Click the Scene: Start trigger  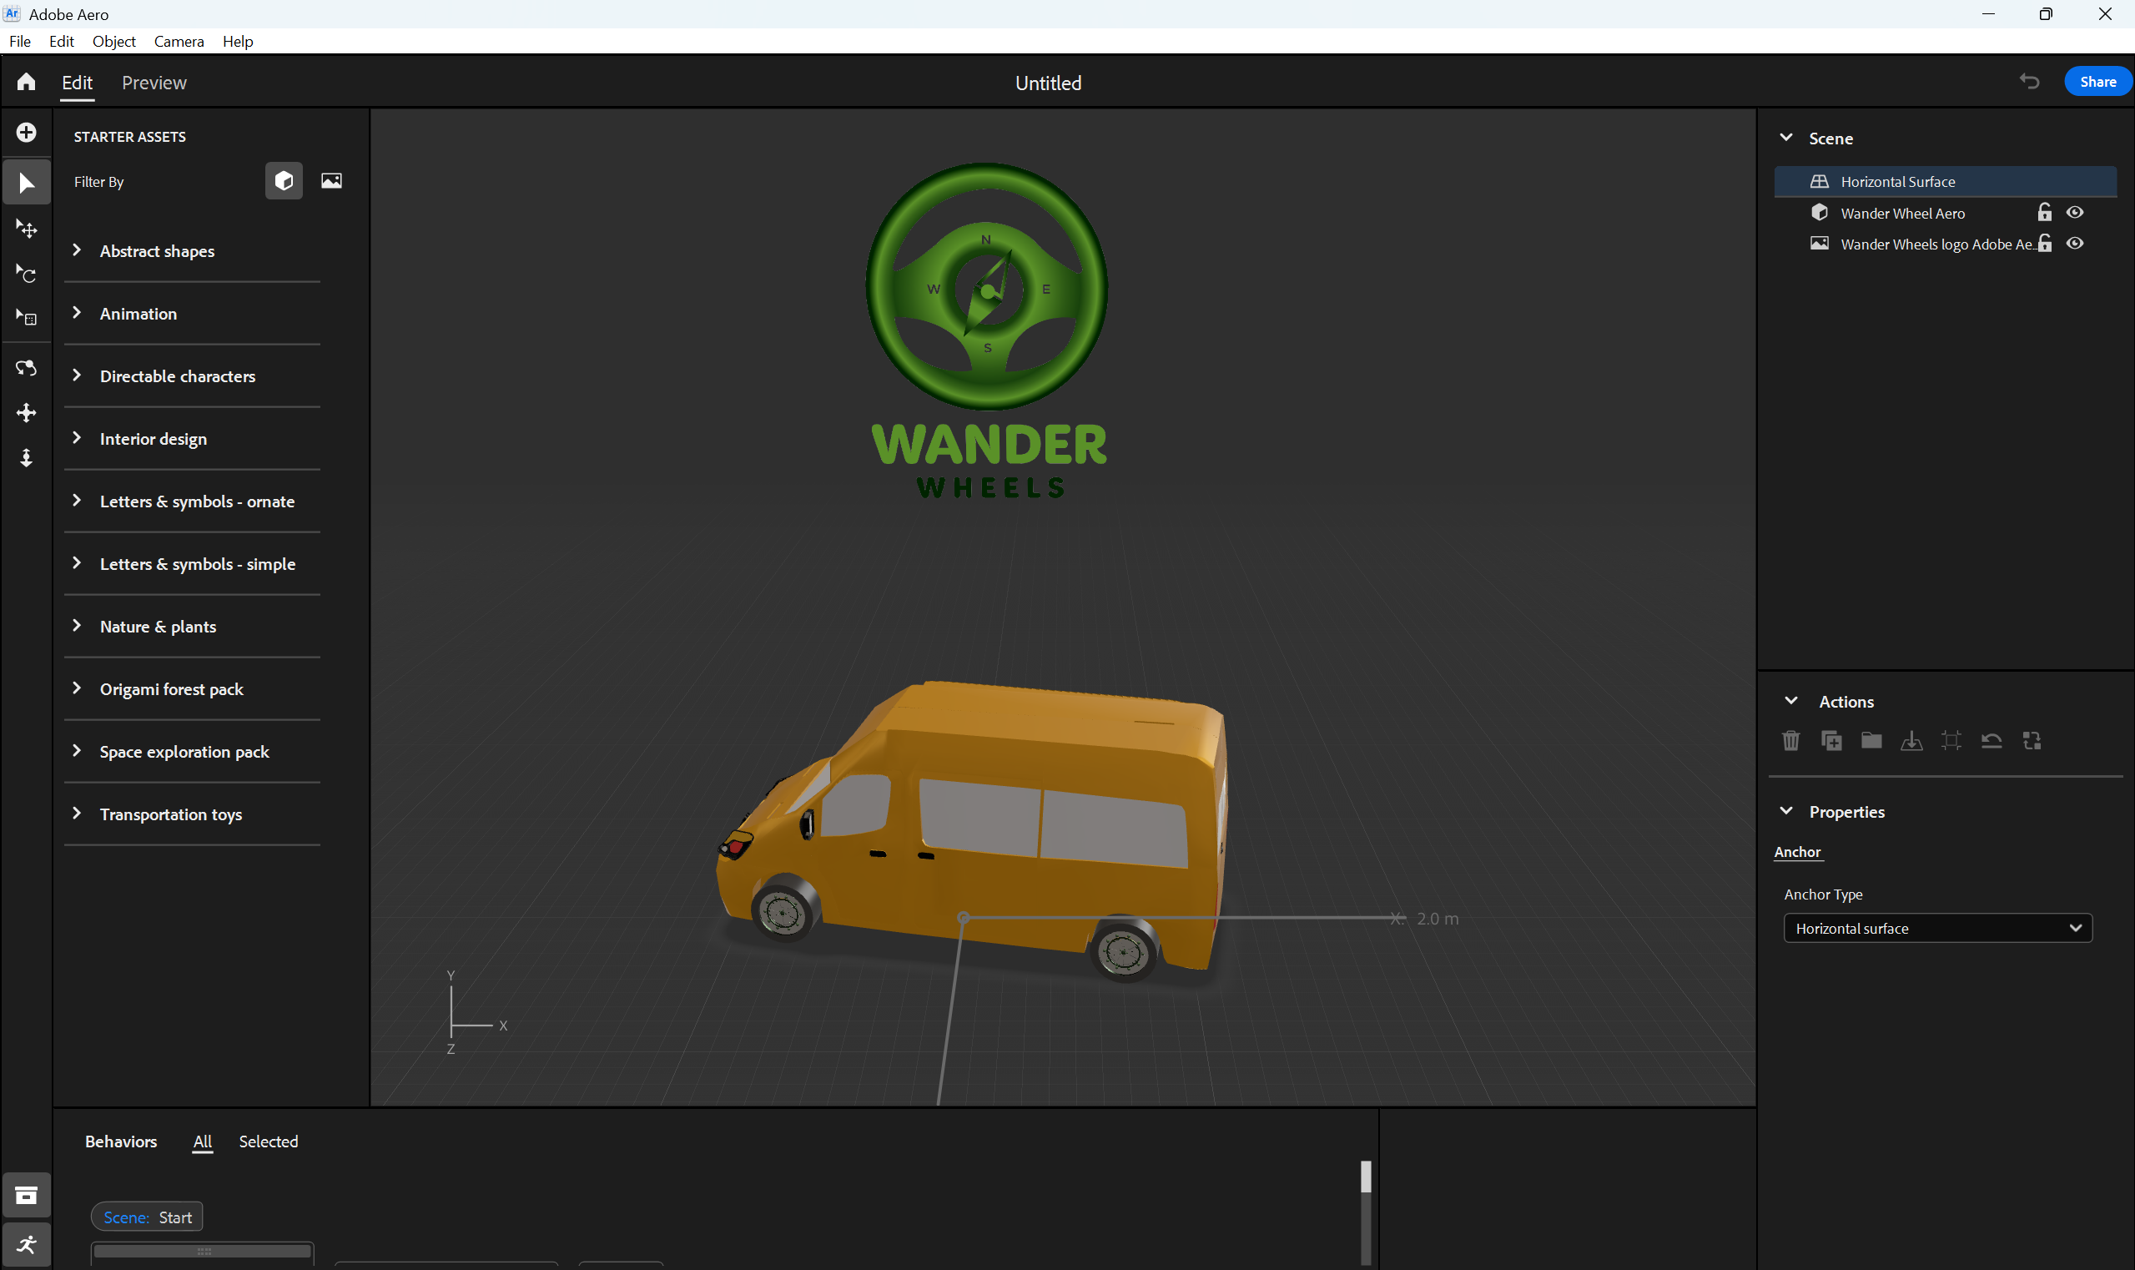point(147,1217)
